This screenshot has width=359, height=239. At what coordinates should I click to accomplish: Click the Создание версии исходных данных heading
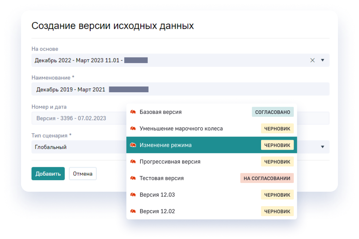coord(113,26)
